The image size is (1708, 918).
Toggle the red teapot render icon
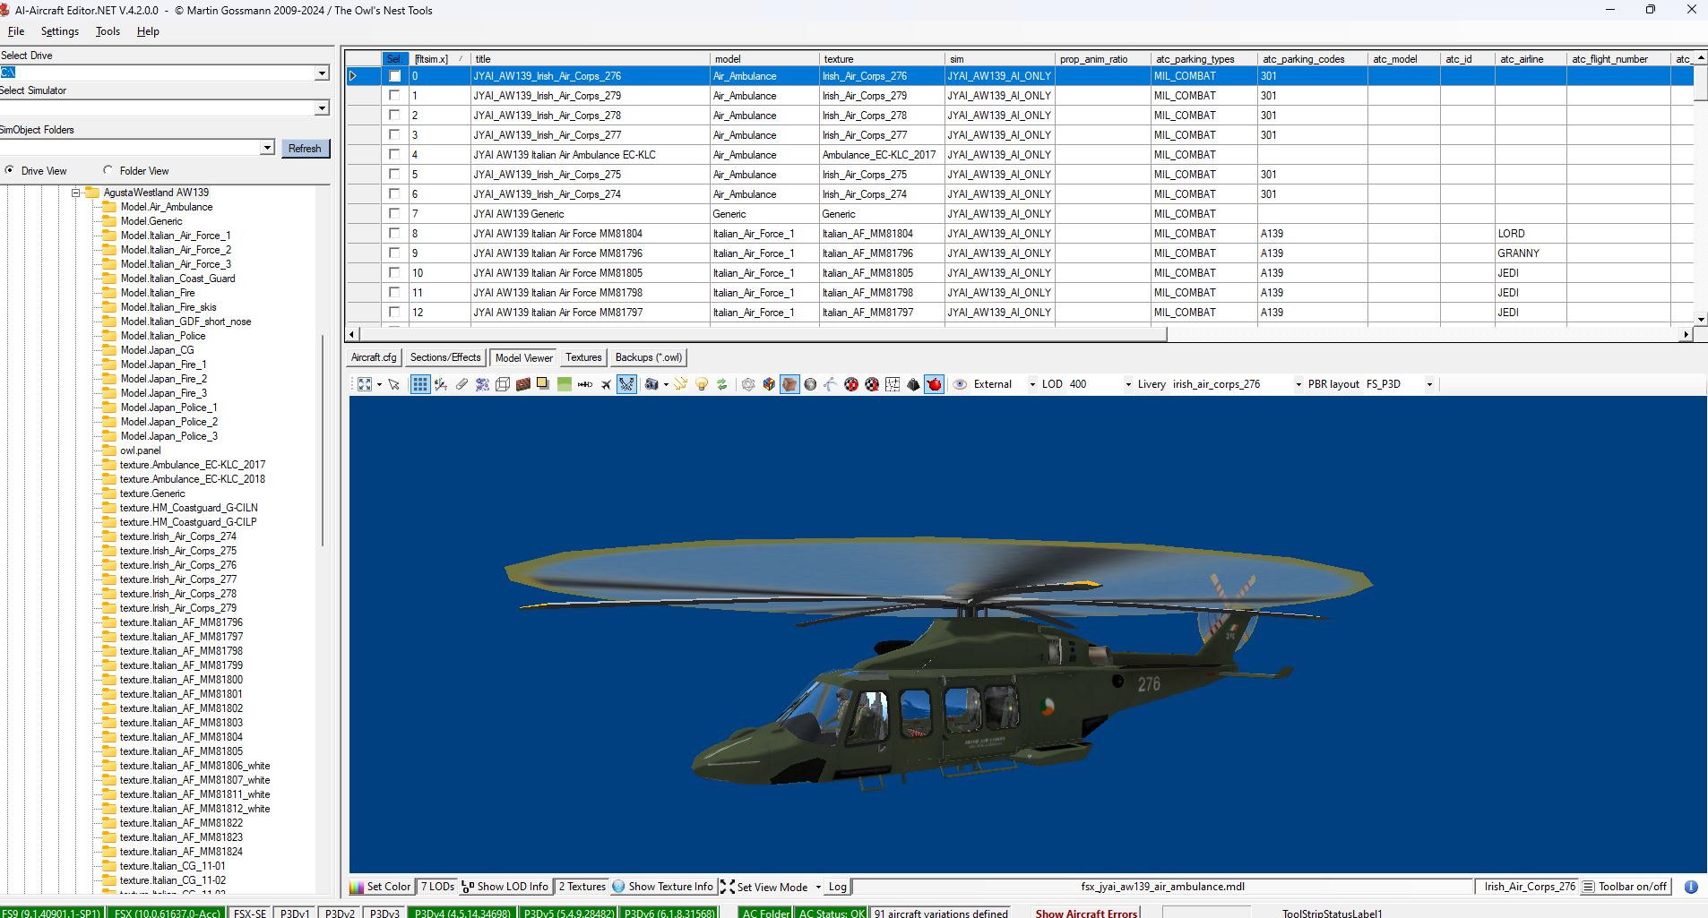click(935, 384)
